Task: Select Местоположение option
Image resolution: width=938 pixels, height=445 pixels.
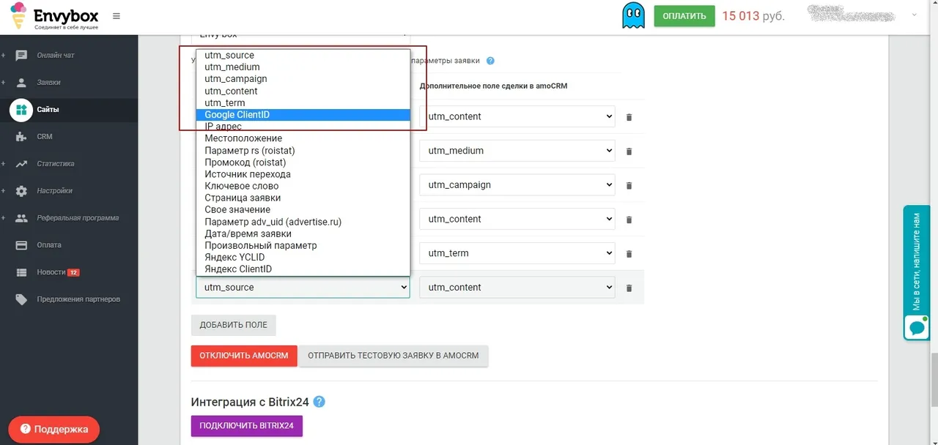Action: coord(303,138)
